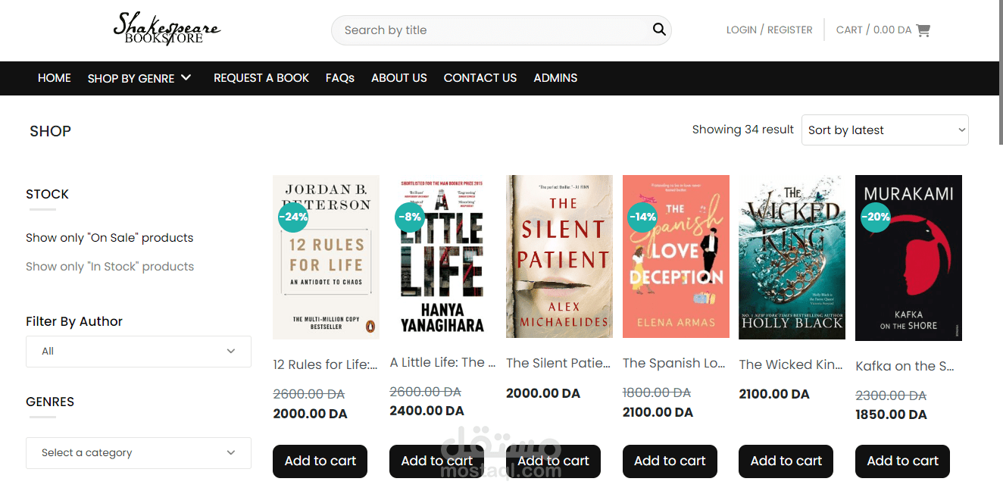Click the 2400.00 DA price

(427, 411)
